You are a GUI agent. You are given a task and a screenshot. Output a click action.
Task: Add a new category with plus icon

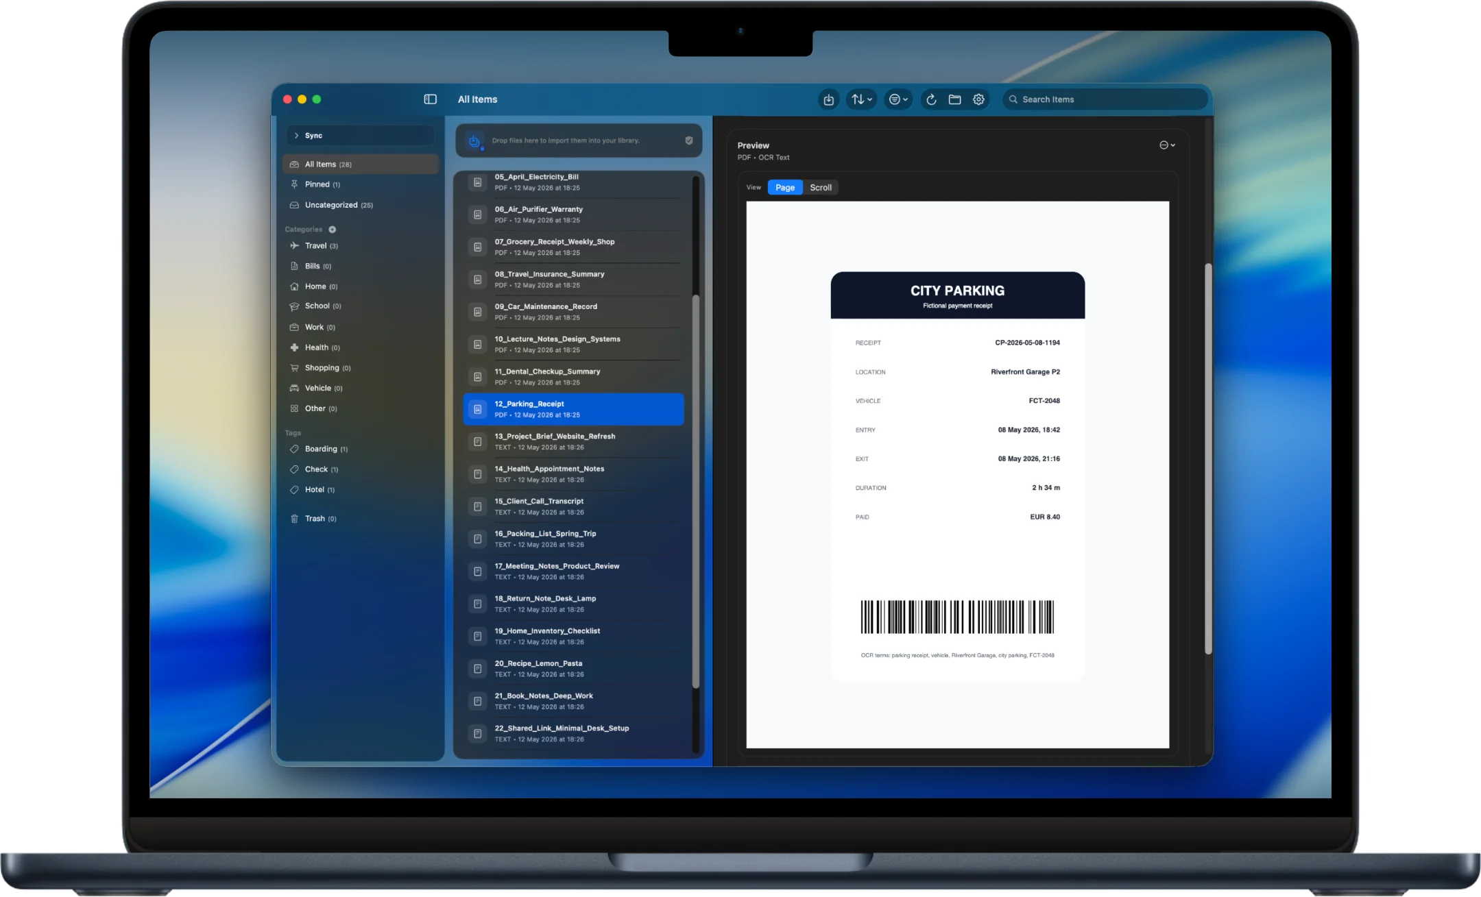pyautogui.click(x=332, y=230)
